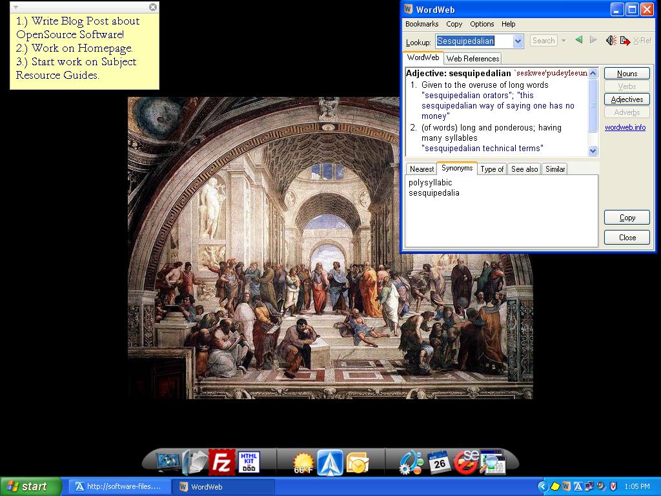Open the Aug 26 calendar icon in dock
The height and width of the screenshot is (496, 661).
click(439, 462)
